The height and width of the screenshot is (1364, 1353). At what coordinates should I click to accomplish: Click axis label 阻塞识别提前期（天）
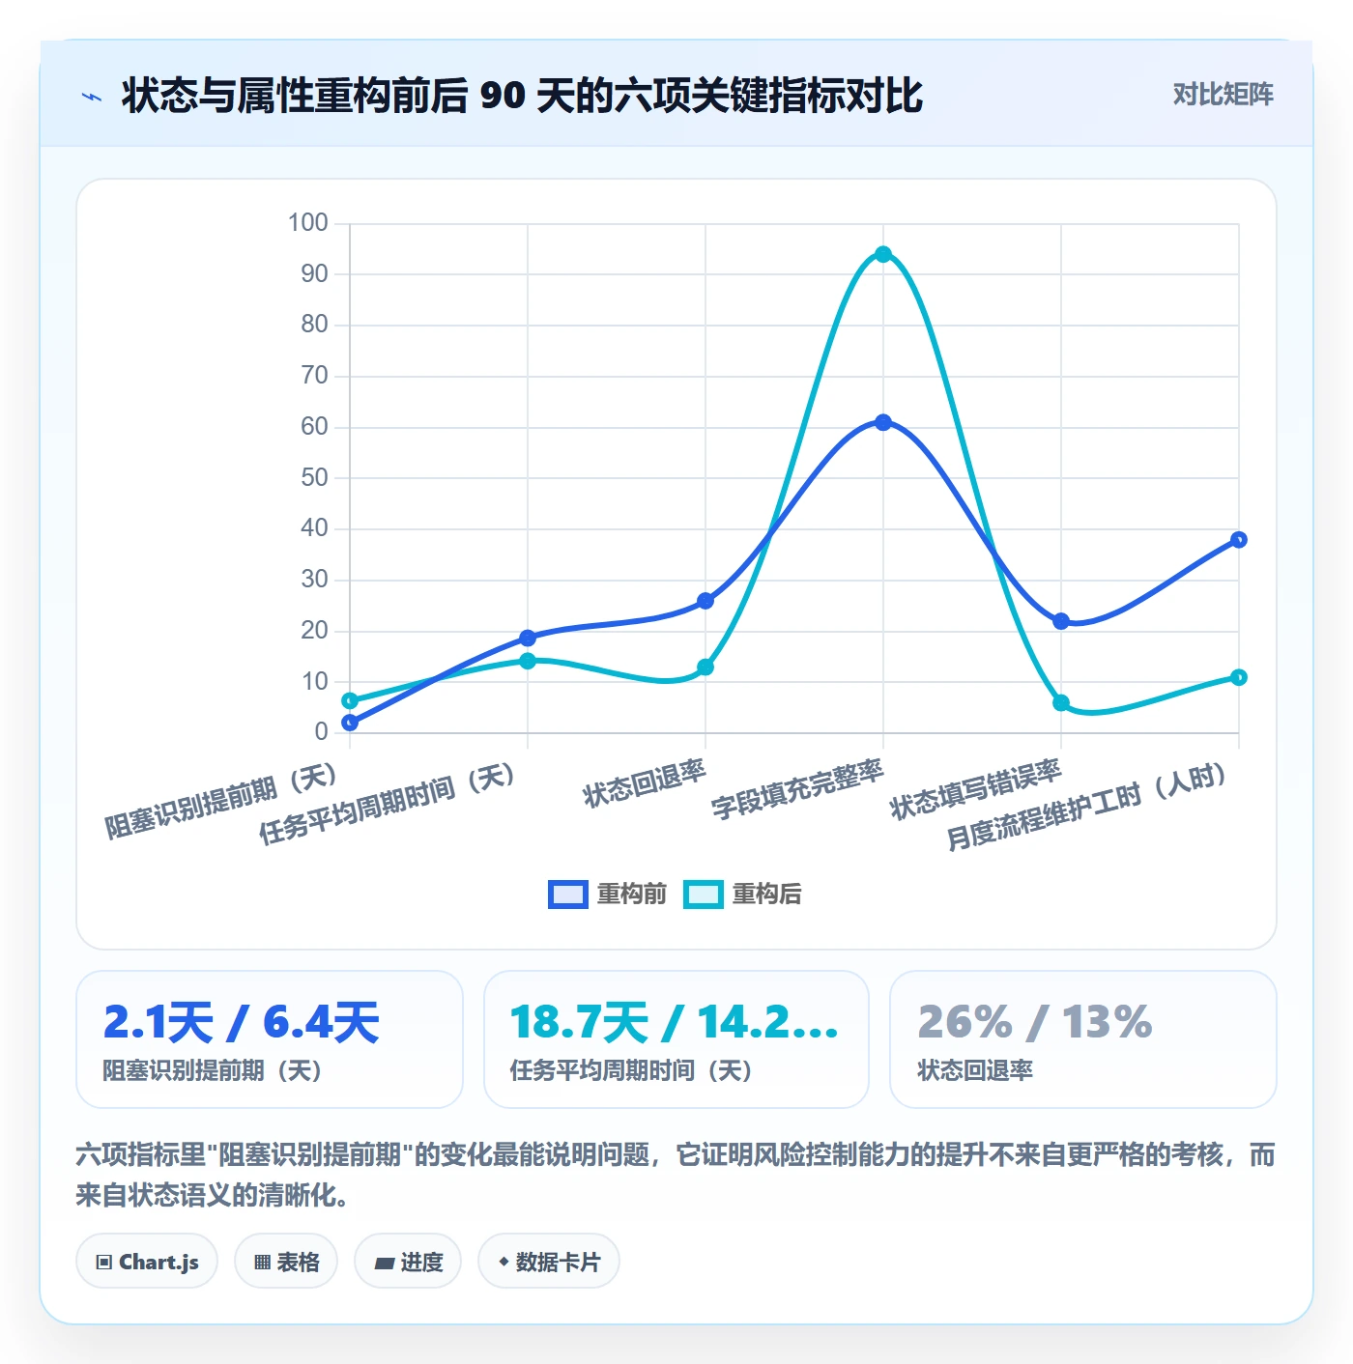[221, 801]
